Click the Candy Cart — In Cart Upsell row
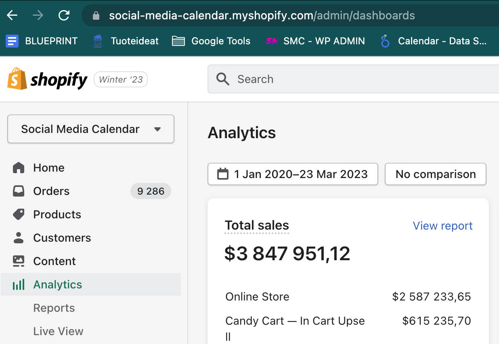The width and height of the screenshot is (499, 344). pyautogui.click(x=348, y=328)
